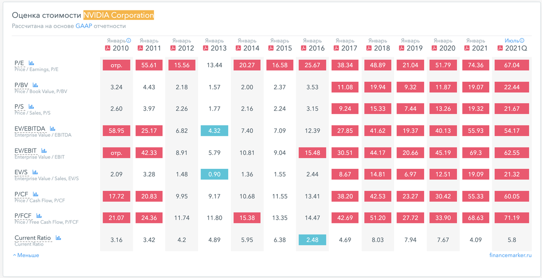Viewport: 542px width, 278px height.
Task: Show the chart icon for P/CF
Action: pos(35,194)
